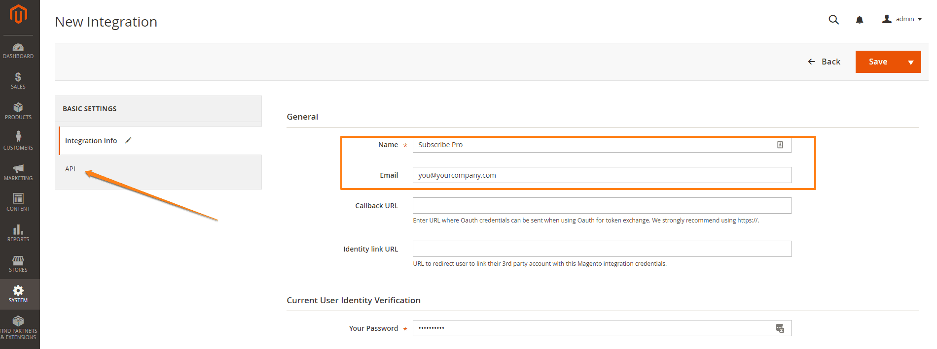Image resolution: width=937 pixels, height=349 pixels.
Task: Click the Identity link URL field
Action: tap(602, 249)
